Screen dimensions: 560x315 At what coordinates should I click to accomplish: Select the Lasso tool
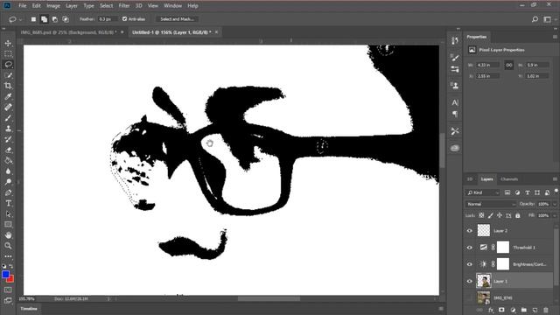(x=8, y=65)
